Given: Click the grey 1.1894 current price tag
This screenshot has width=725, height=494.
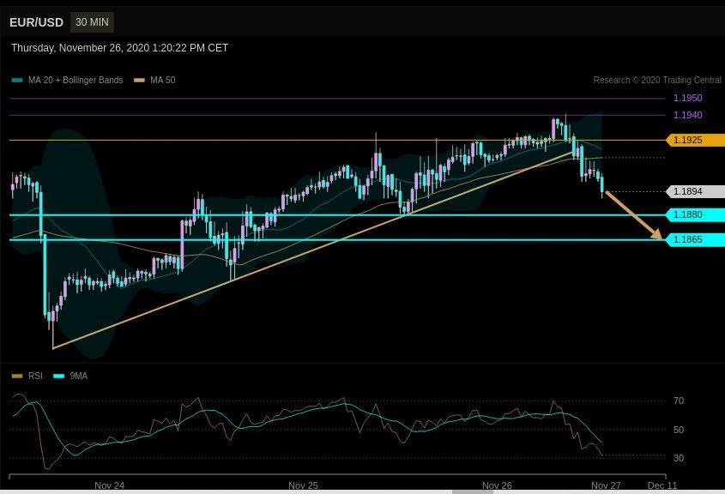Looking at the screenshot, I should 696,191.
